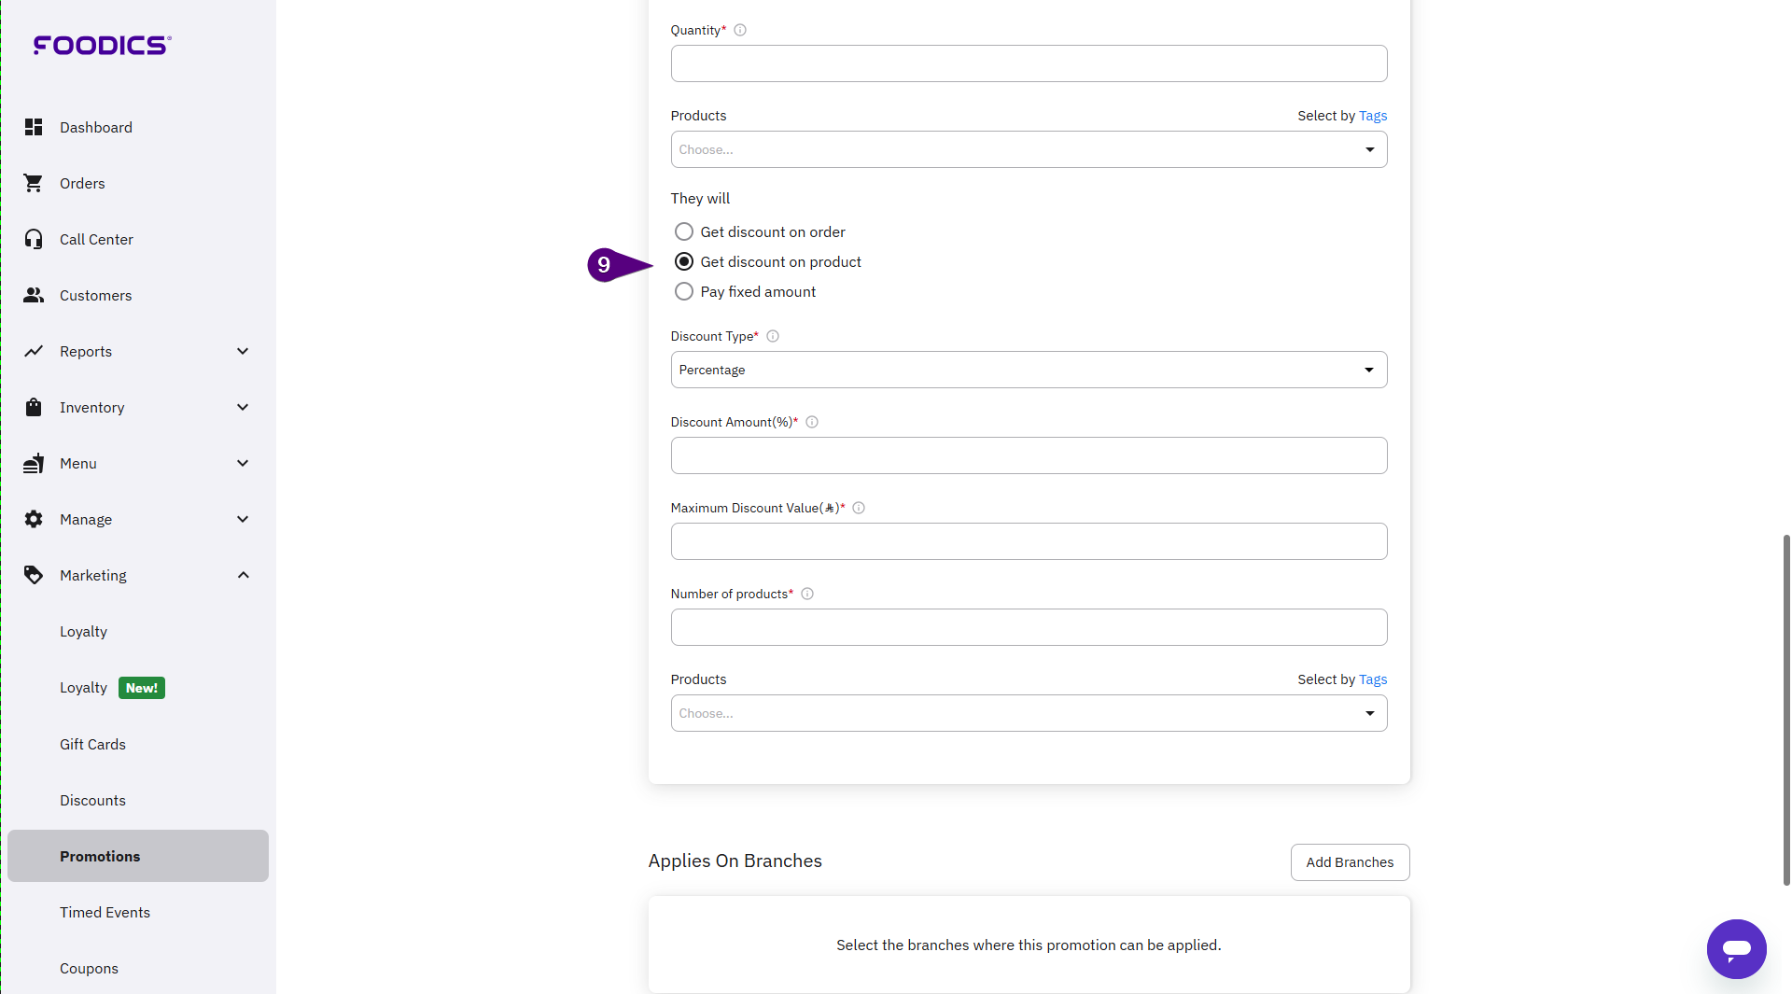The image size is (1792, 994).
Task: Click the page vertical scrollbar
Action: click(x=1785, y=709)
